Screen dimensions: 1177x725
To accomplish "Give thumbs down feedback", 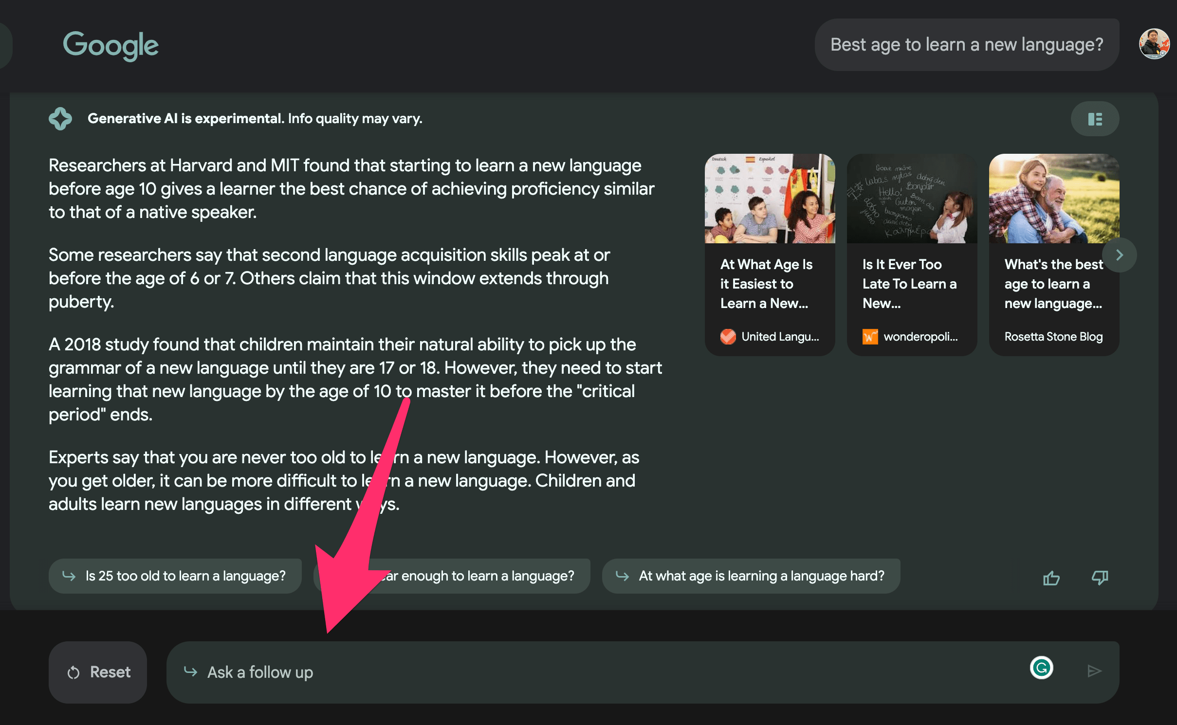I will coord(1100,578).
